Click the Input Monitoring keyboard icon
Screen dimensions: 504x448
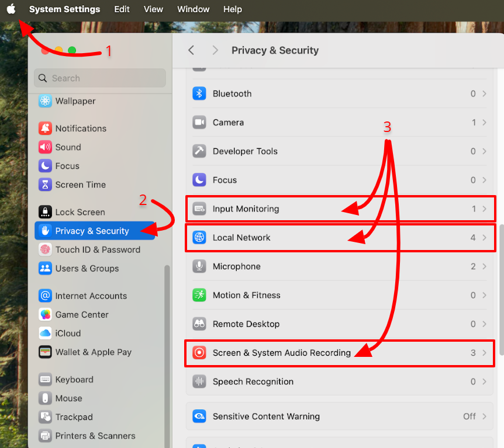click(199, 209)
